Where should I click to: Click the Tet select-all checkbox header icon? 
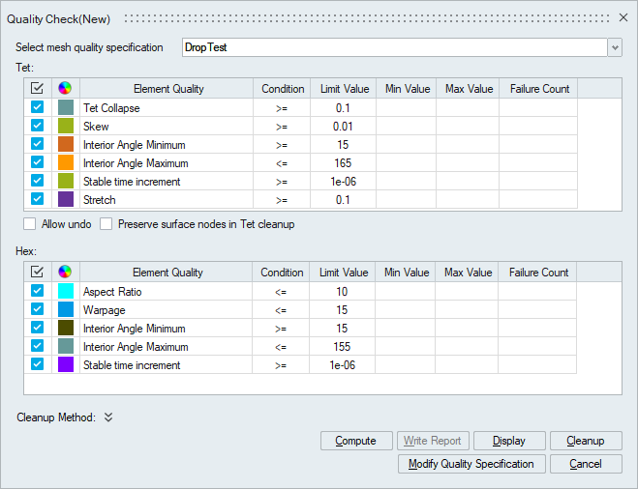(x=38, y=89)
